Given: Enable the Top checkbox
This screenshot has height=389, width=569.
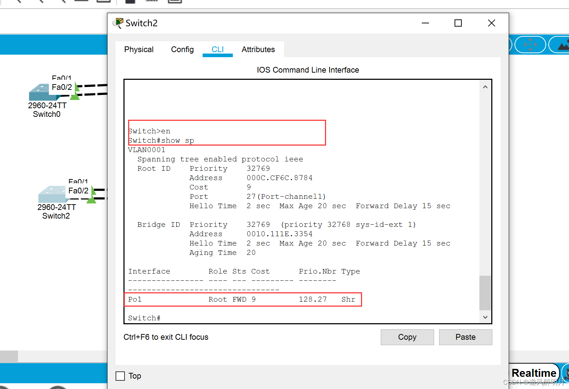Looking at the screenshot, I should [x=120, y=376].
